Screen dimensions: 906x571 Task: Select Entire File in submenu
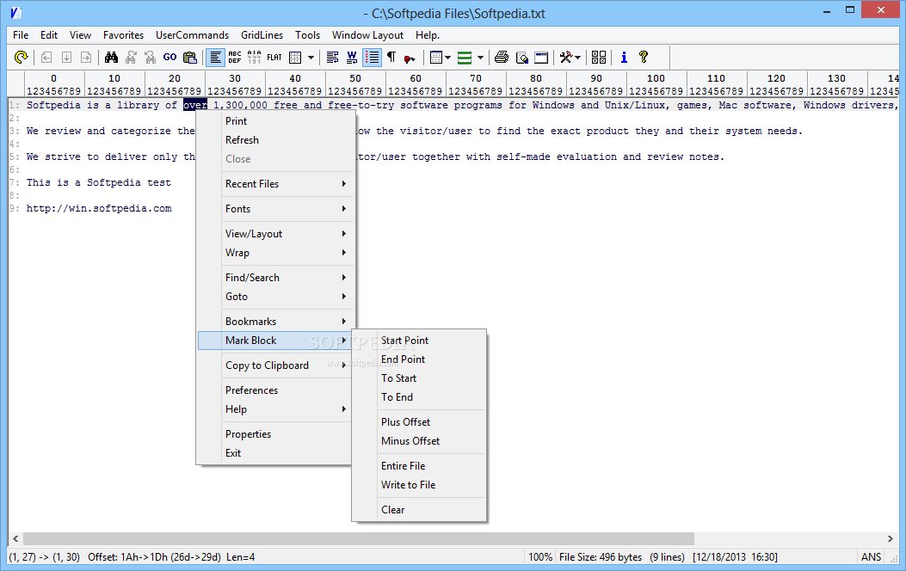tap(420, 466)
